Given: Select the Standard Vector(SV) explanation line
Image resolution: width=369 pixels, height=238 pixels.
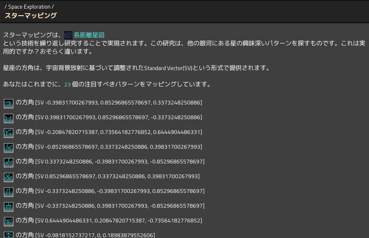Looking at the screenshot, I should click(136, 68).
